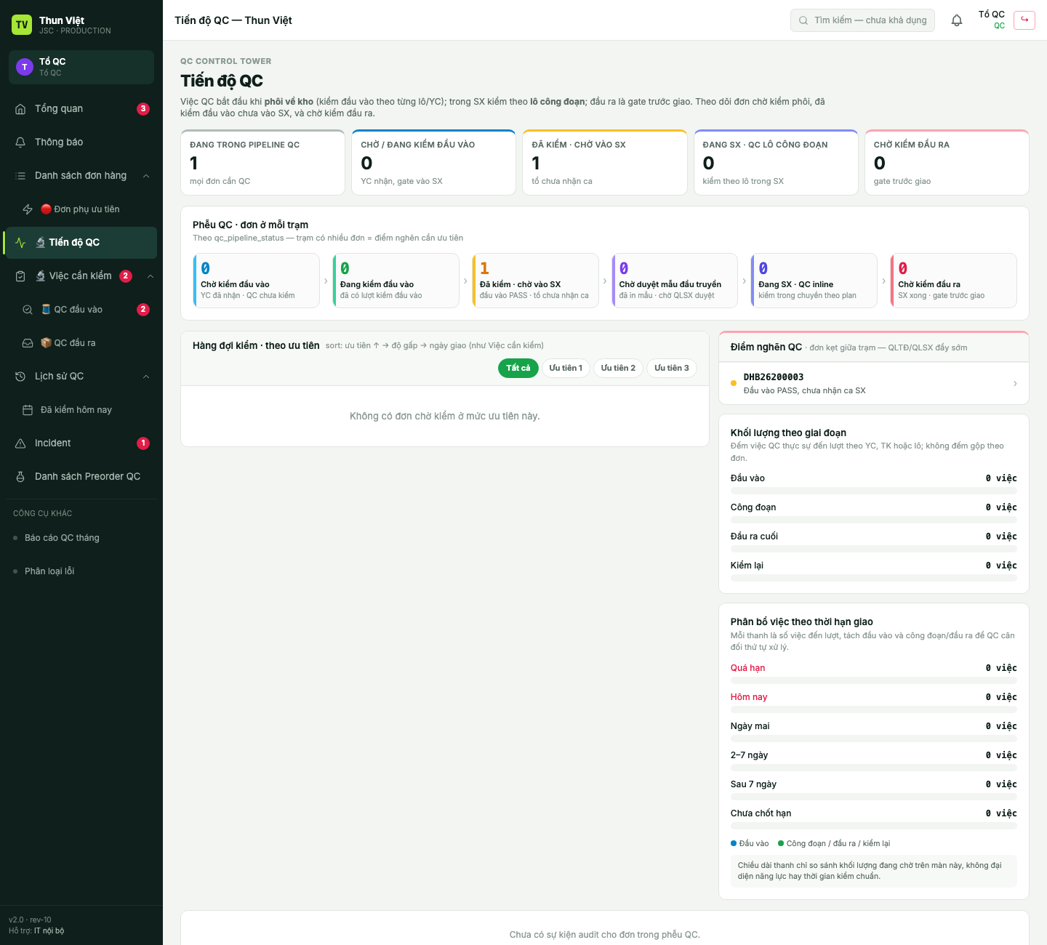Open Báo cáo QC tháng tool
The image size is (1047, 945).
click(x=81, y=538)
